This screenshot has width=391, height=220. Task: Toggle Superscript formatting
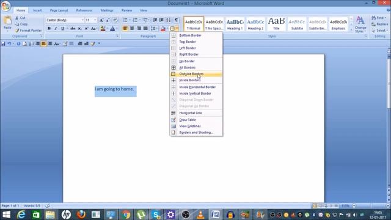click(x=86, y=29)
